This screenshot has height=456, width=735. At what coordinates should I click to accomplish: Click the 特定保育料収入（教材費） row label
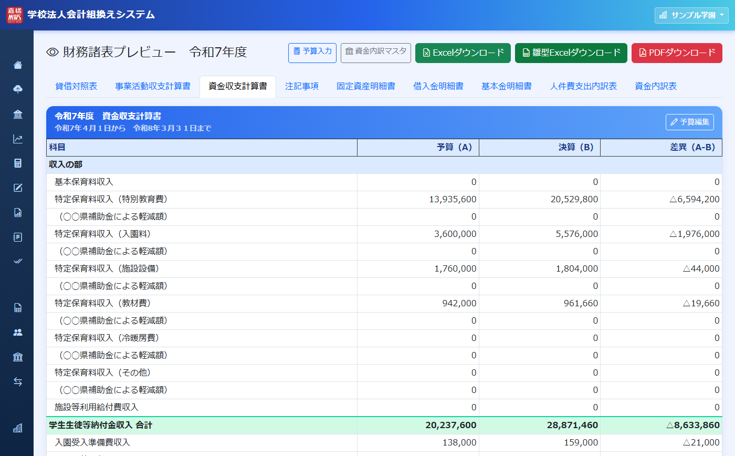click(x=103, y=304)
